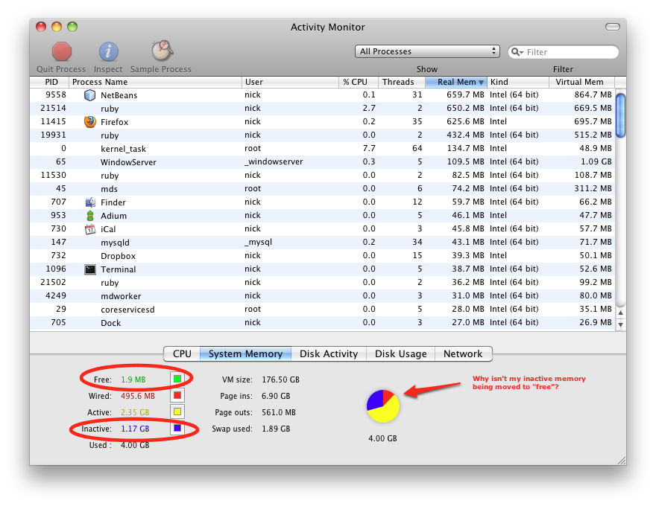Click the 1.17 GB Inactive memory value
656x506 pixels.
click(x=135, y=429)
